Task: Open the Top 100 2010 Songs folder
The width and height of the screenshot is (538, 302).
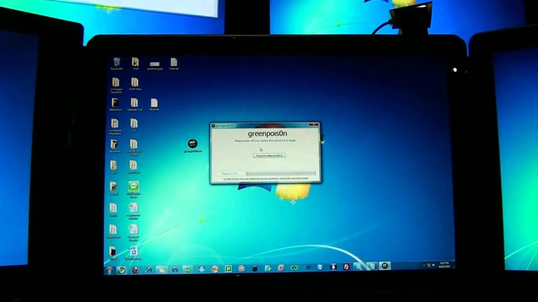Action: pyautogui.click(x=133, y=146)
